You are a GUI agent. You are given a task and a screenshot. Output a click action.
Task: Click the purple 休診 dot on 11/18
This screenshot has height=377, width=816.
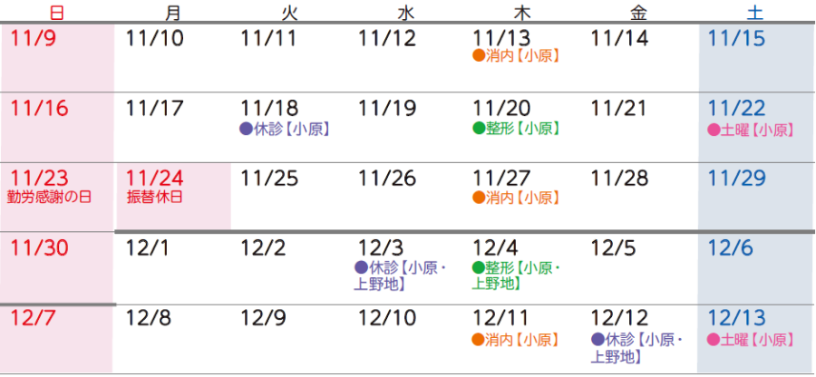pos(245,129)
